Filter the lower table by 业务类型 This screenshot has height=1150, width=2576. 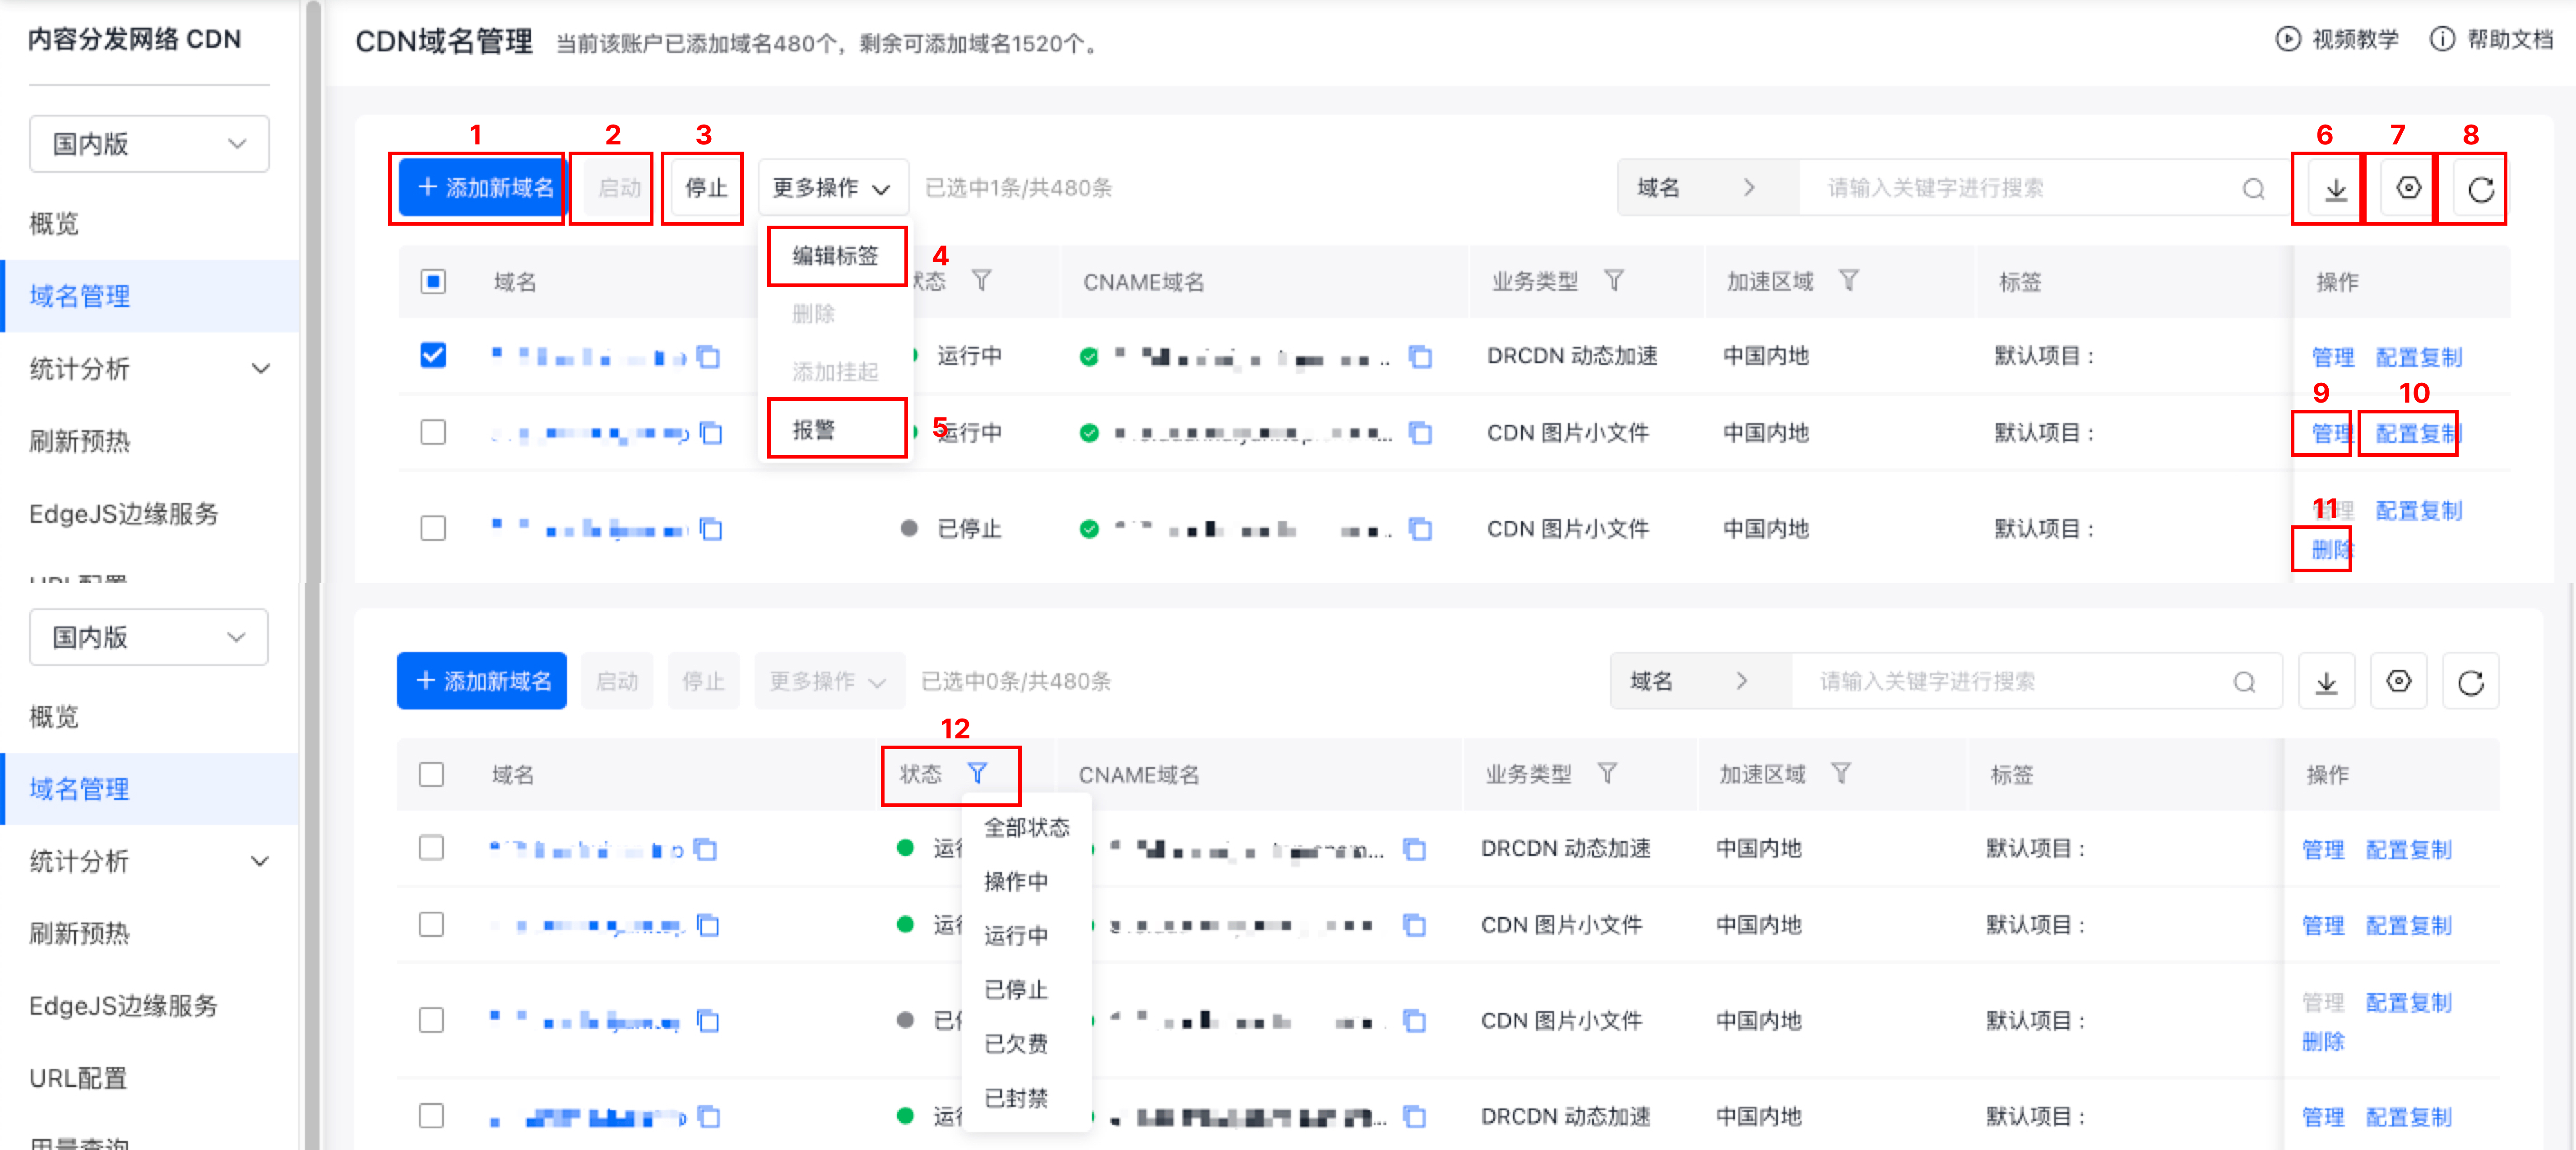tap(1607, 773)
